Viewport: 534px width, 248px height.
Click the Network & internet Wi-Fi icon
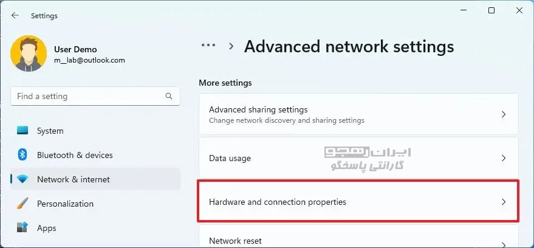tap(22, 179)
